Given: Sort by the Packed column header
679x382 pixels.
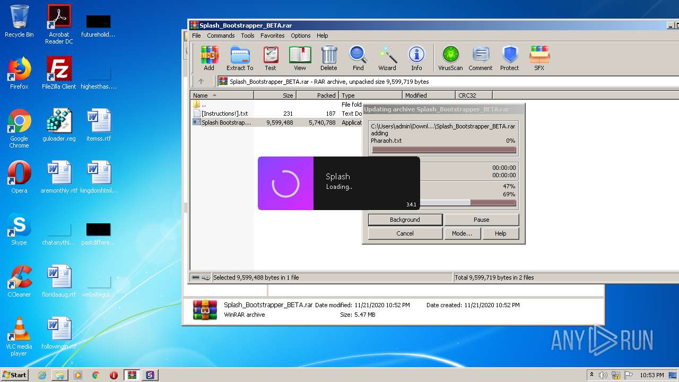Looking at the screenshot, I should pyautogui.click(x=317, y=95).
